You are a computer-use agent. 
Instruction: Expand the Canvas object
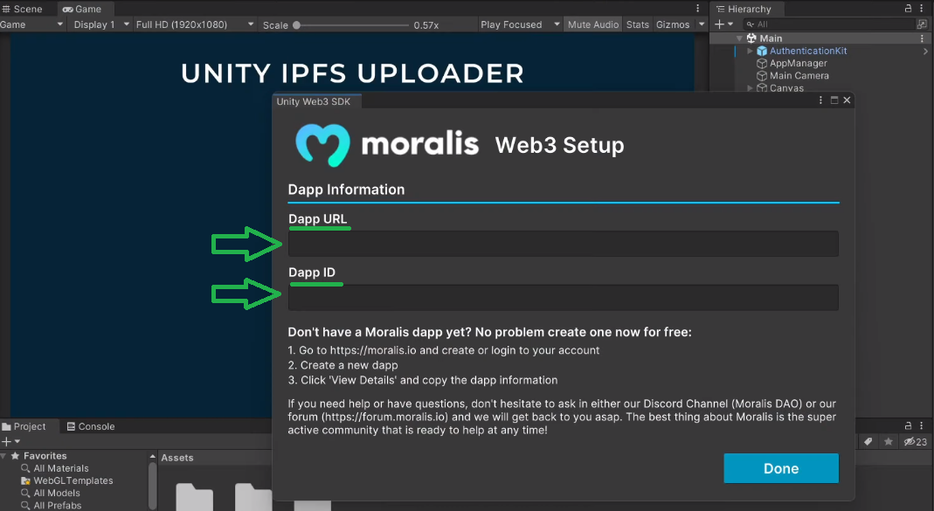(750, 87)
